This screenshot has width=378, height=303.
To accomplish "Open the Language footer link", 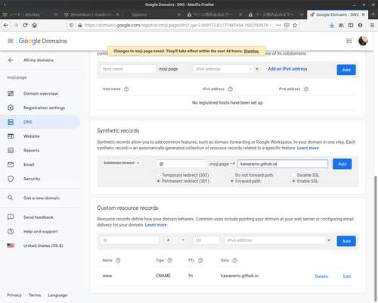I will point(57,295).
